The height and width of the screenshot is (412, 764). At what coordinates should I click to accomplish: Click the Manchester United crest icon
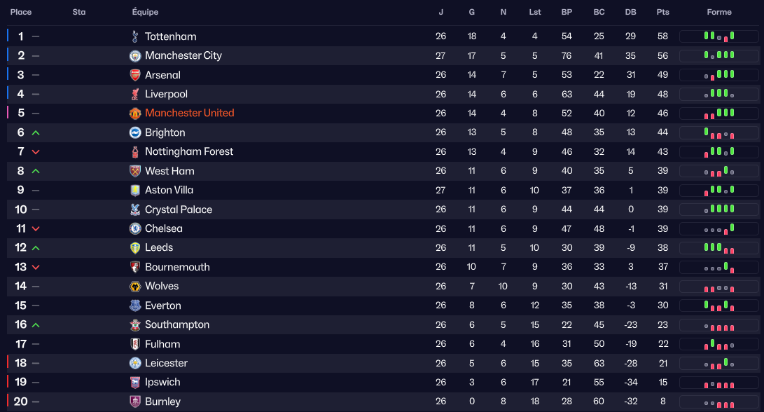pos(135,113)
